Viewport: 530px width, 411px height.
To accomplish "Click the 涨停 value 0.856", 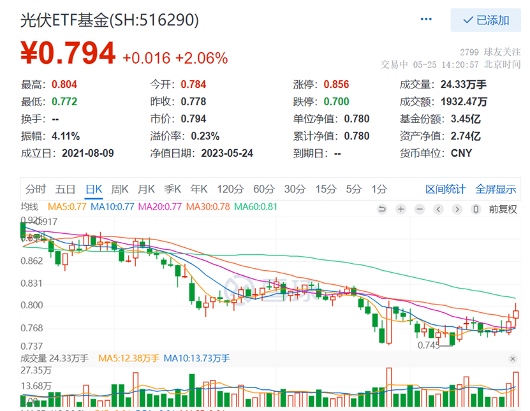I will (x=336, y=84).
